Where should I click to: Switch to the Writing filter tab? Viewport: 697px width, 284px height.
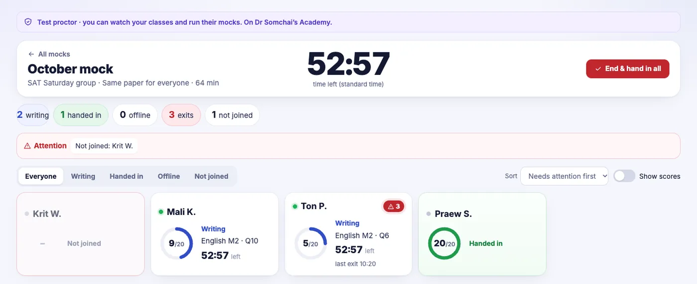pos(83,176)
